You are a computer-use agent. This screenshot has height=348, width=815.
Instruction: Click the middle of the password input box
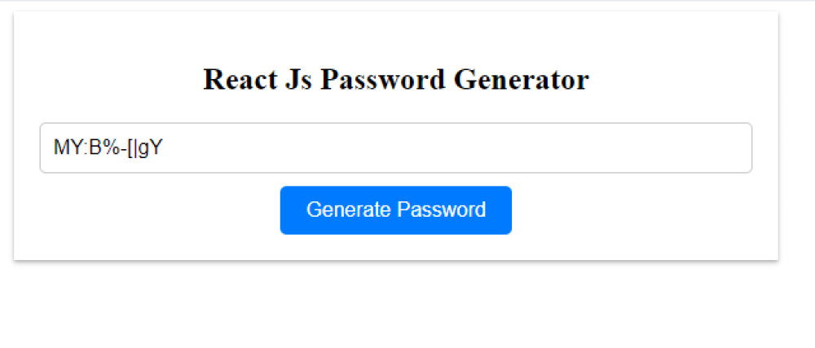pyautogui.click(x=395, y=148)
